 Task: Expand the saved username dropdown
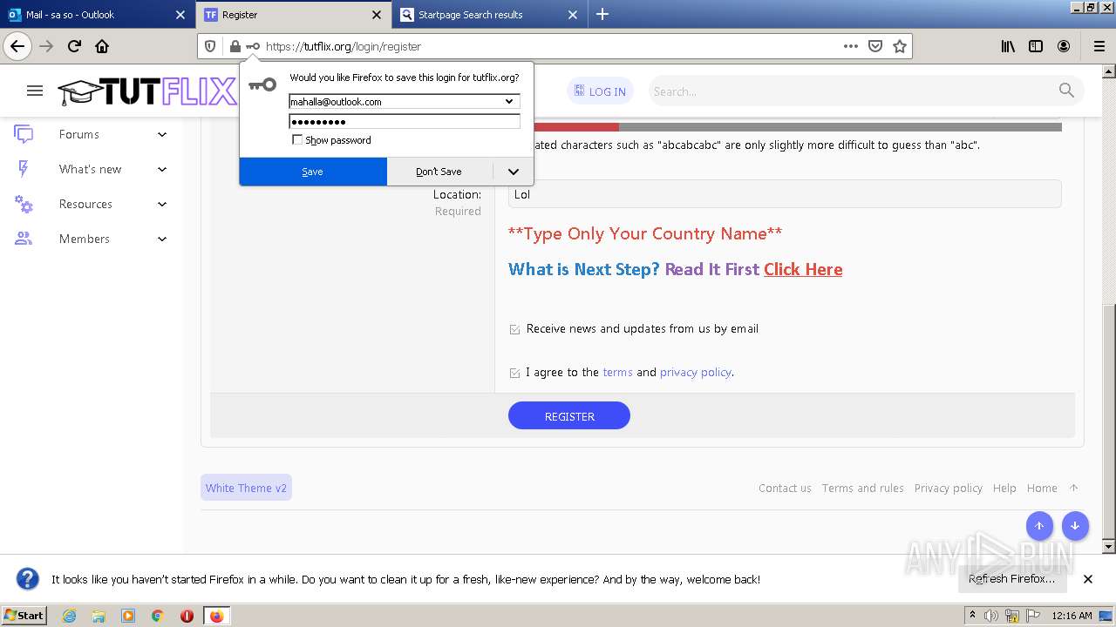[x=509, y=101]
